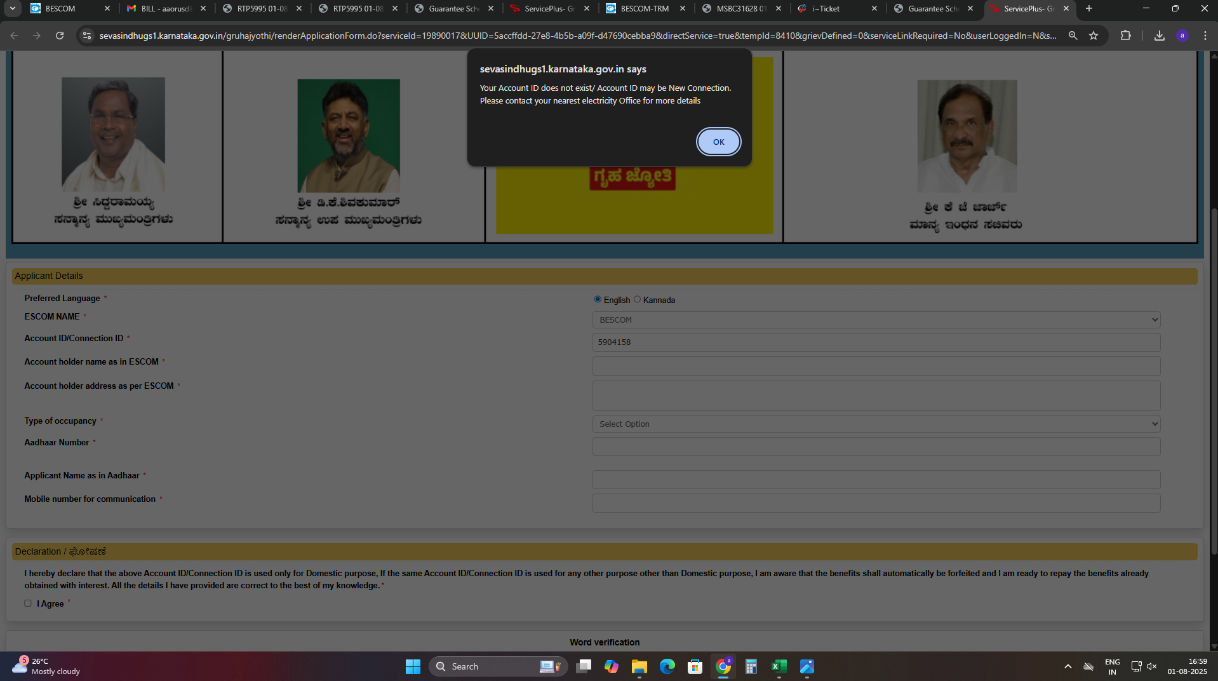1218x681 pixels.
Task: Close the BESCOM-TRM tab
Action: pos(683,8)
